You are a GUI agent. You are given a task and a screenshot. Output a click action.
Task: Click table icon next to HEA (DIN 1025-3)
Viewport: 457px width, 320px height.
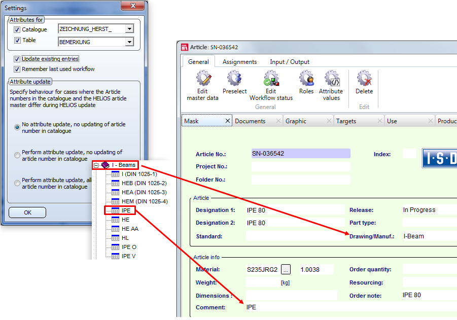tap(116, 192)
